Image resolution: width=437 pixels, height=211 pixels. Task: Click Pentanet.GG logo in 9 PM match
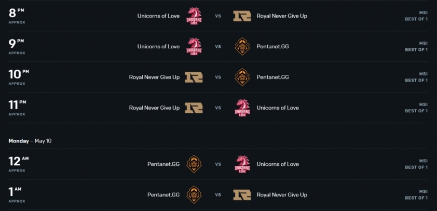pyautogui.click(x=242, y=47)
